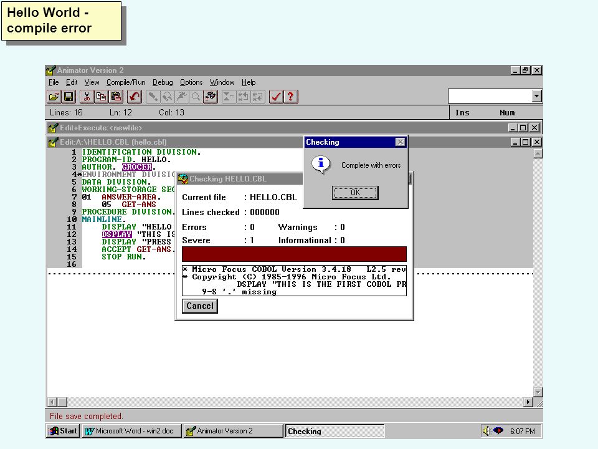
Task: Click the HELLO.CBL edit window system icon
Action: tap(53, 142)
